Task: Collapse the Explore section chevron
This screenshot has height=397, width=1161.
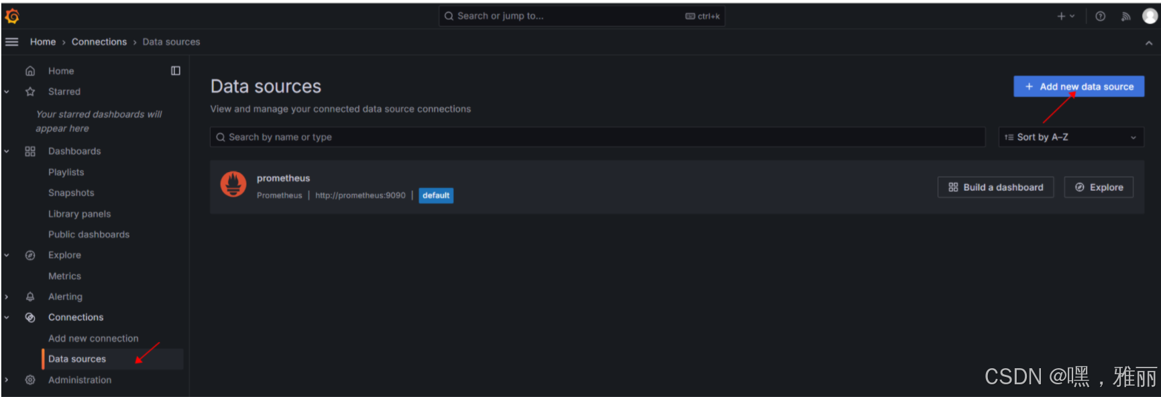Action: tap(7, 255)
